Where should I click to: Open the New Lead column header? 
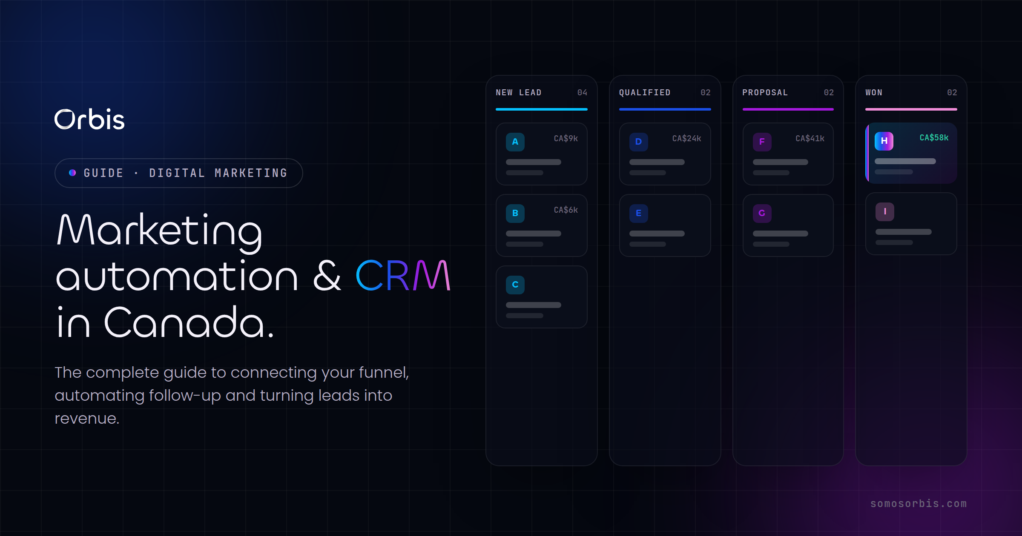(519, 93)
